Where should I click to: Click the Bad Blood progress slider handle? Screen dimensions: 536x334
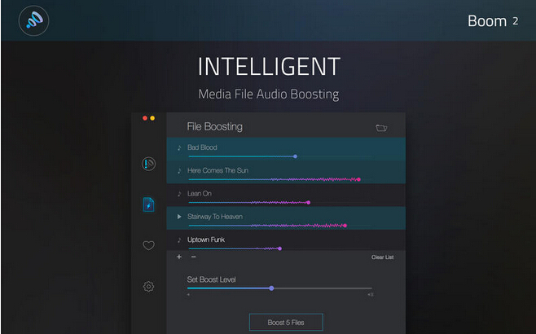click(x=295, y=156)
